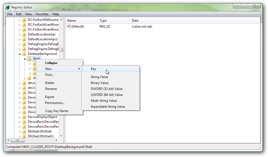
Task: Click the Type column header
Action: pyautogui.click(x=114, y=21)
